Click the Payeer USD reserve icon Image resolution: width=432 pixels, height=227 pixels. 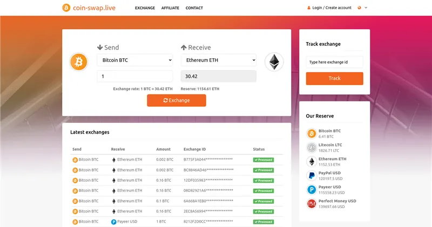312,189
